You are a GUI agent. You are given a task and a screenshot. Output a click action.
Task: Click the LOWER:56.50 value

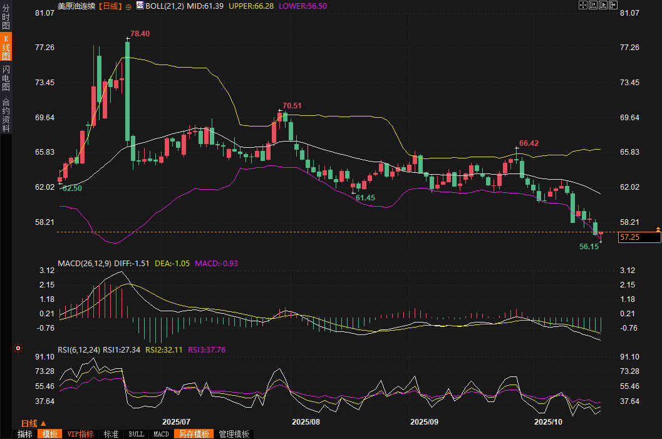pyautogui.click(x=303, y=6)
